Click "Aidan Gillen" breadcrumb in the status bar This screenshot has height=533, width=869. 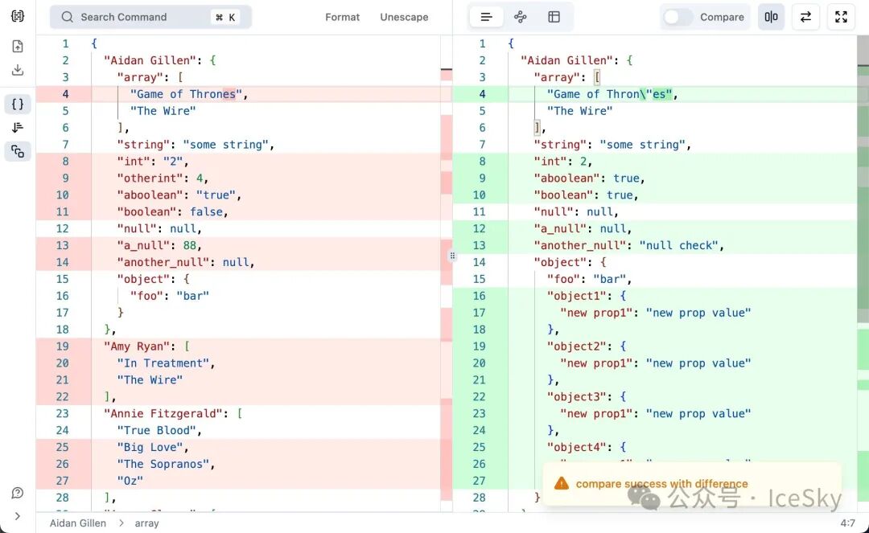tap(77, 523)
